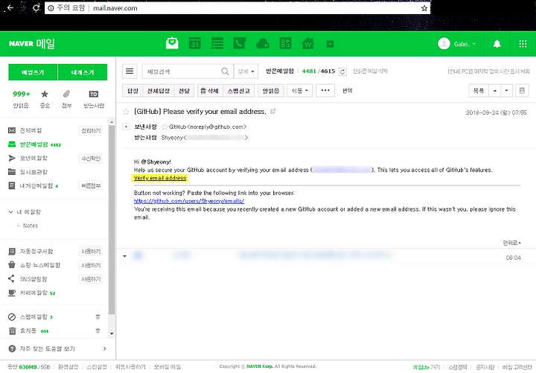Open the Memo list icon in top bar
This screenshot has height=373, width=536.
pos(217,43)
